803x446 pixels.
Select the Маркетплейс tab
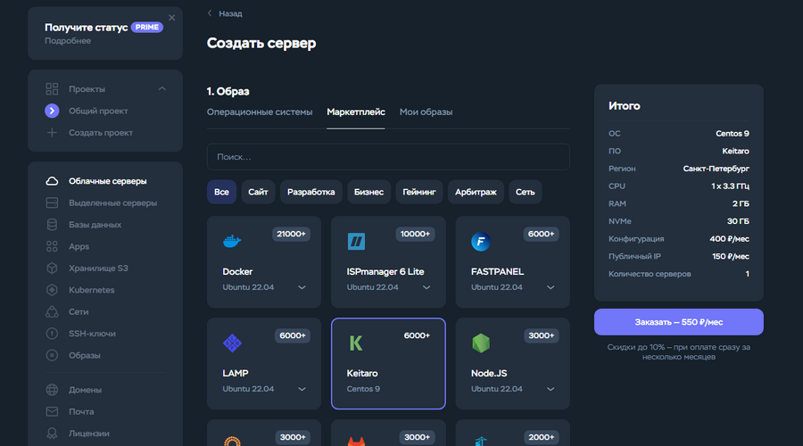(x=356, y=111)
